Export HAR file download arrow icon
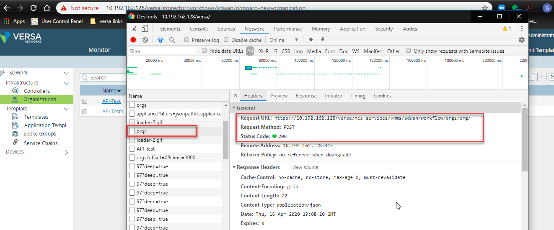The image size is (554, 230). click(x=323, y=40)
